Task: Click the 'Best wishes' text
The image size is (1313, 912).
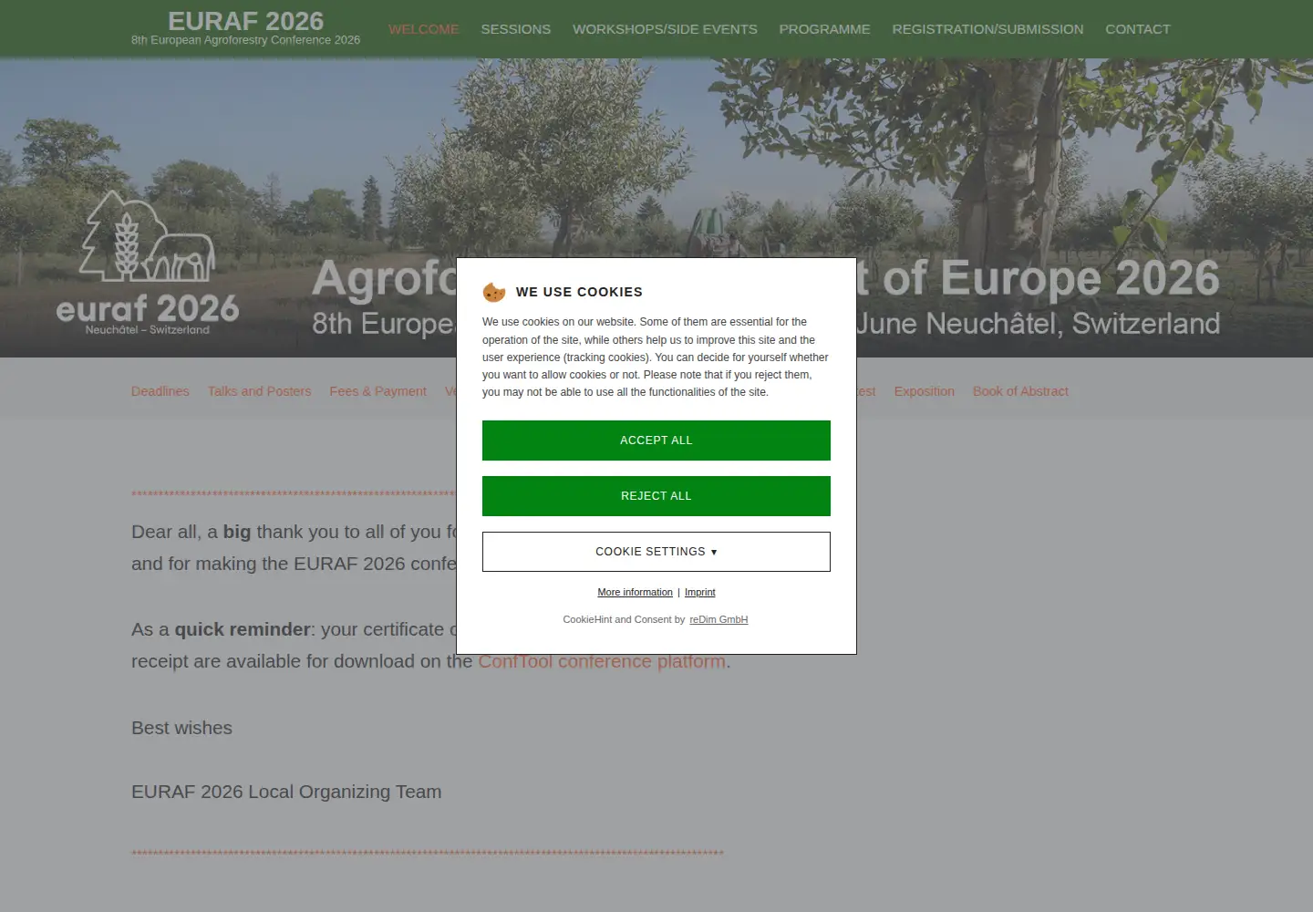Action: point(181,728)
